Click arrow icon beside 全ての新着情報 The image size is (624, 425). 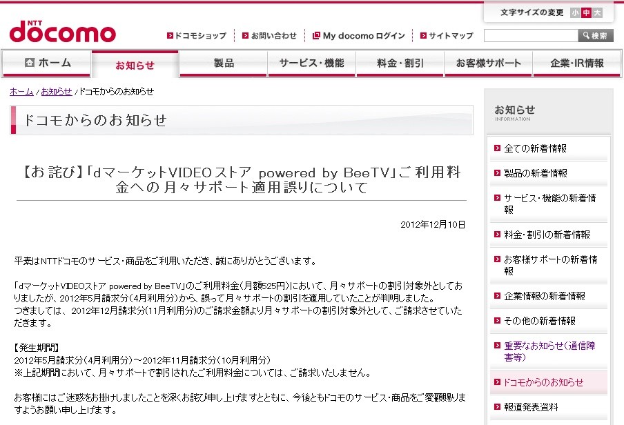pos(497,148)
